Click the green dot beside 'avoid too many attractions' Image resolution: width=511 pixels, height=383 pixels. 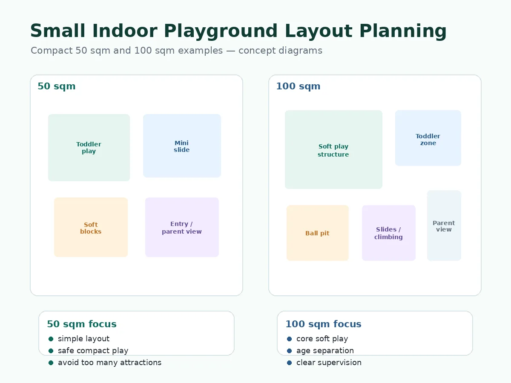click(x=51, y=363)
